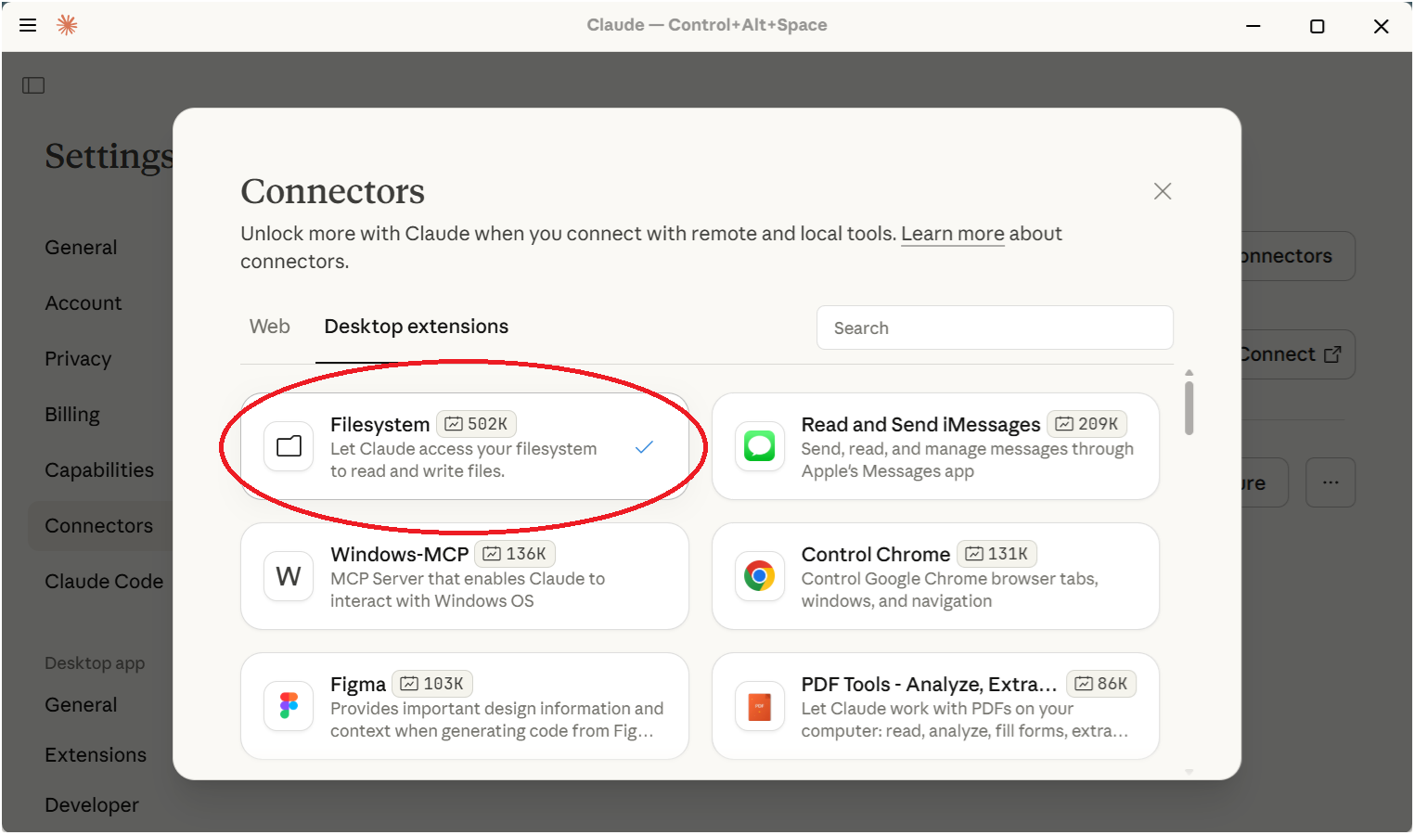The width and height of the screenshot is (1414, 835).
Task: Click the Filesystem folder icon
Action: click(x=289, y=446)
